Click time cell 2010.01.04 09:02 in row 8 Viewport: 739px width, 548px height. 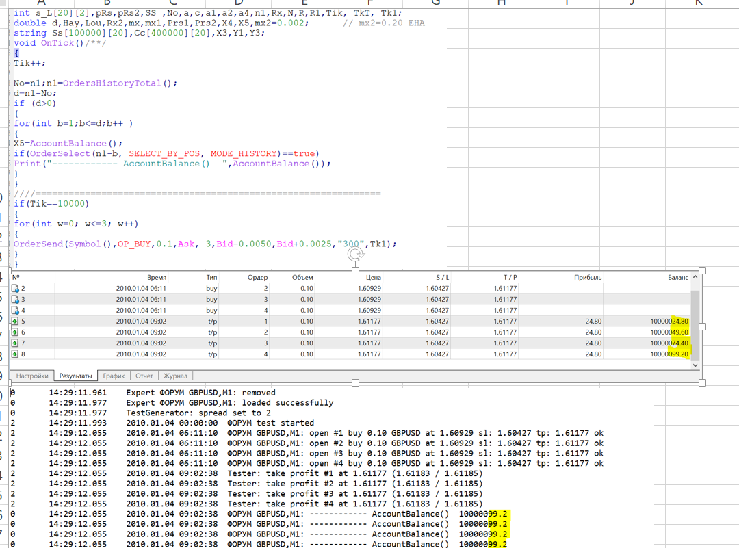click(x=141, y=354)
